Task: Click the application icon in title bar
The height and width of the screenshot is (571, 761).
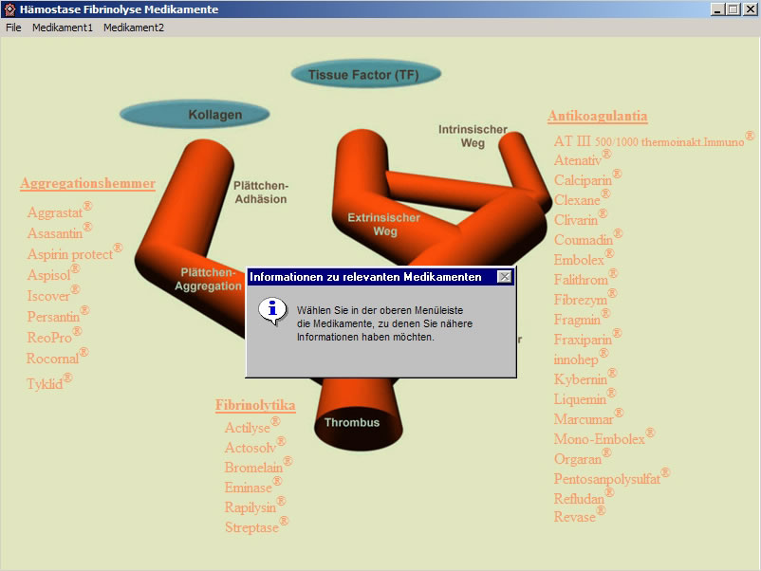Action: (x=9, y=9)
